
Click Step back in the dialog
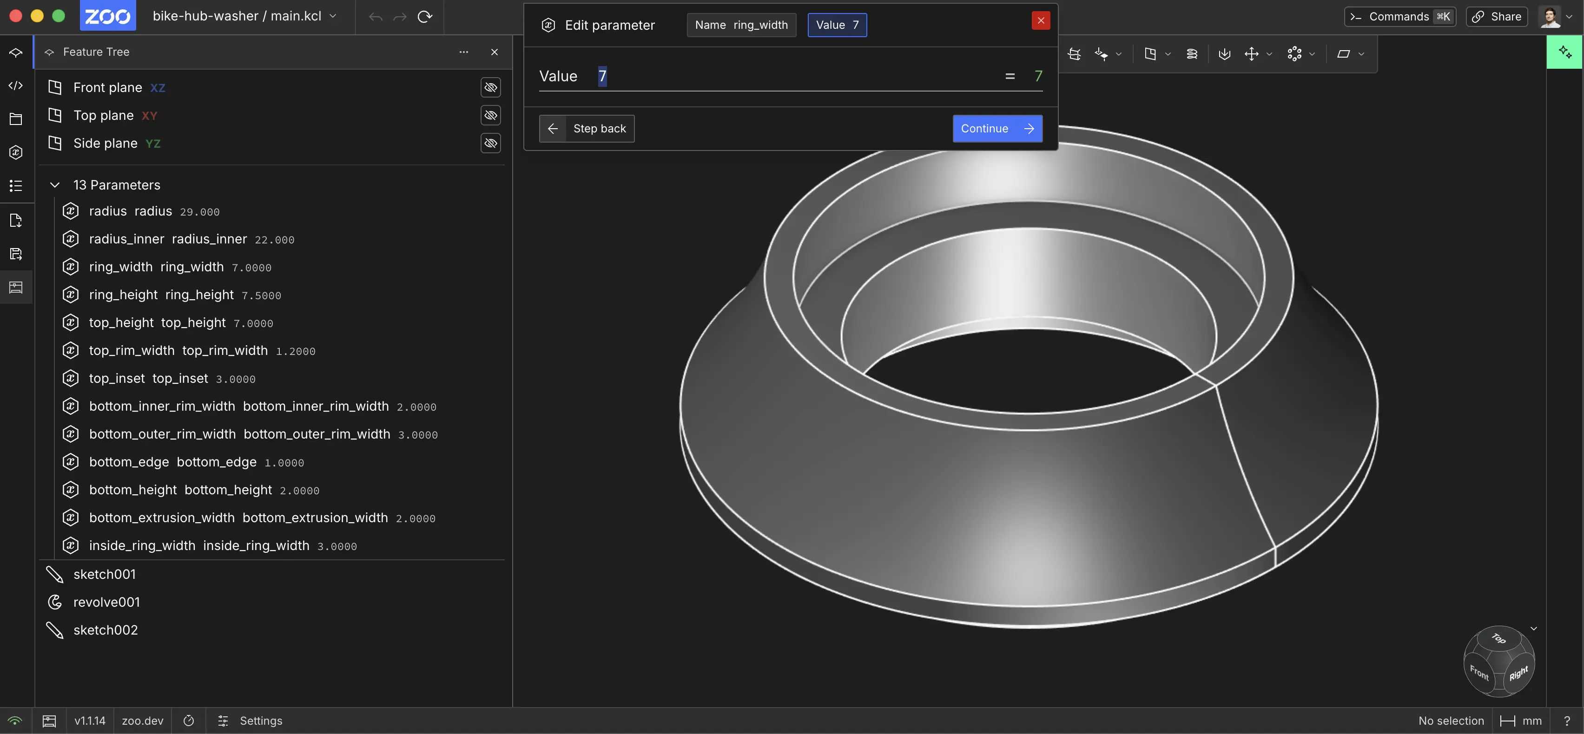pos(586,129)
